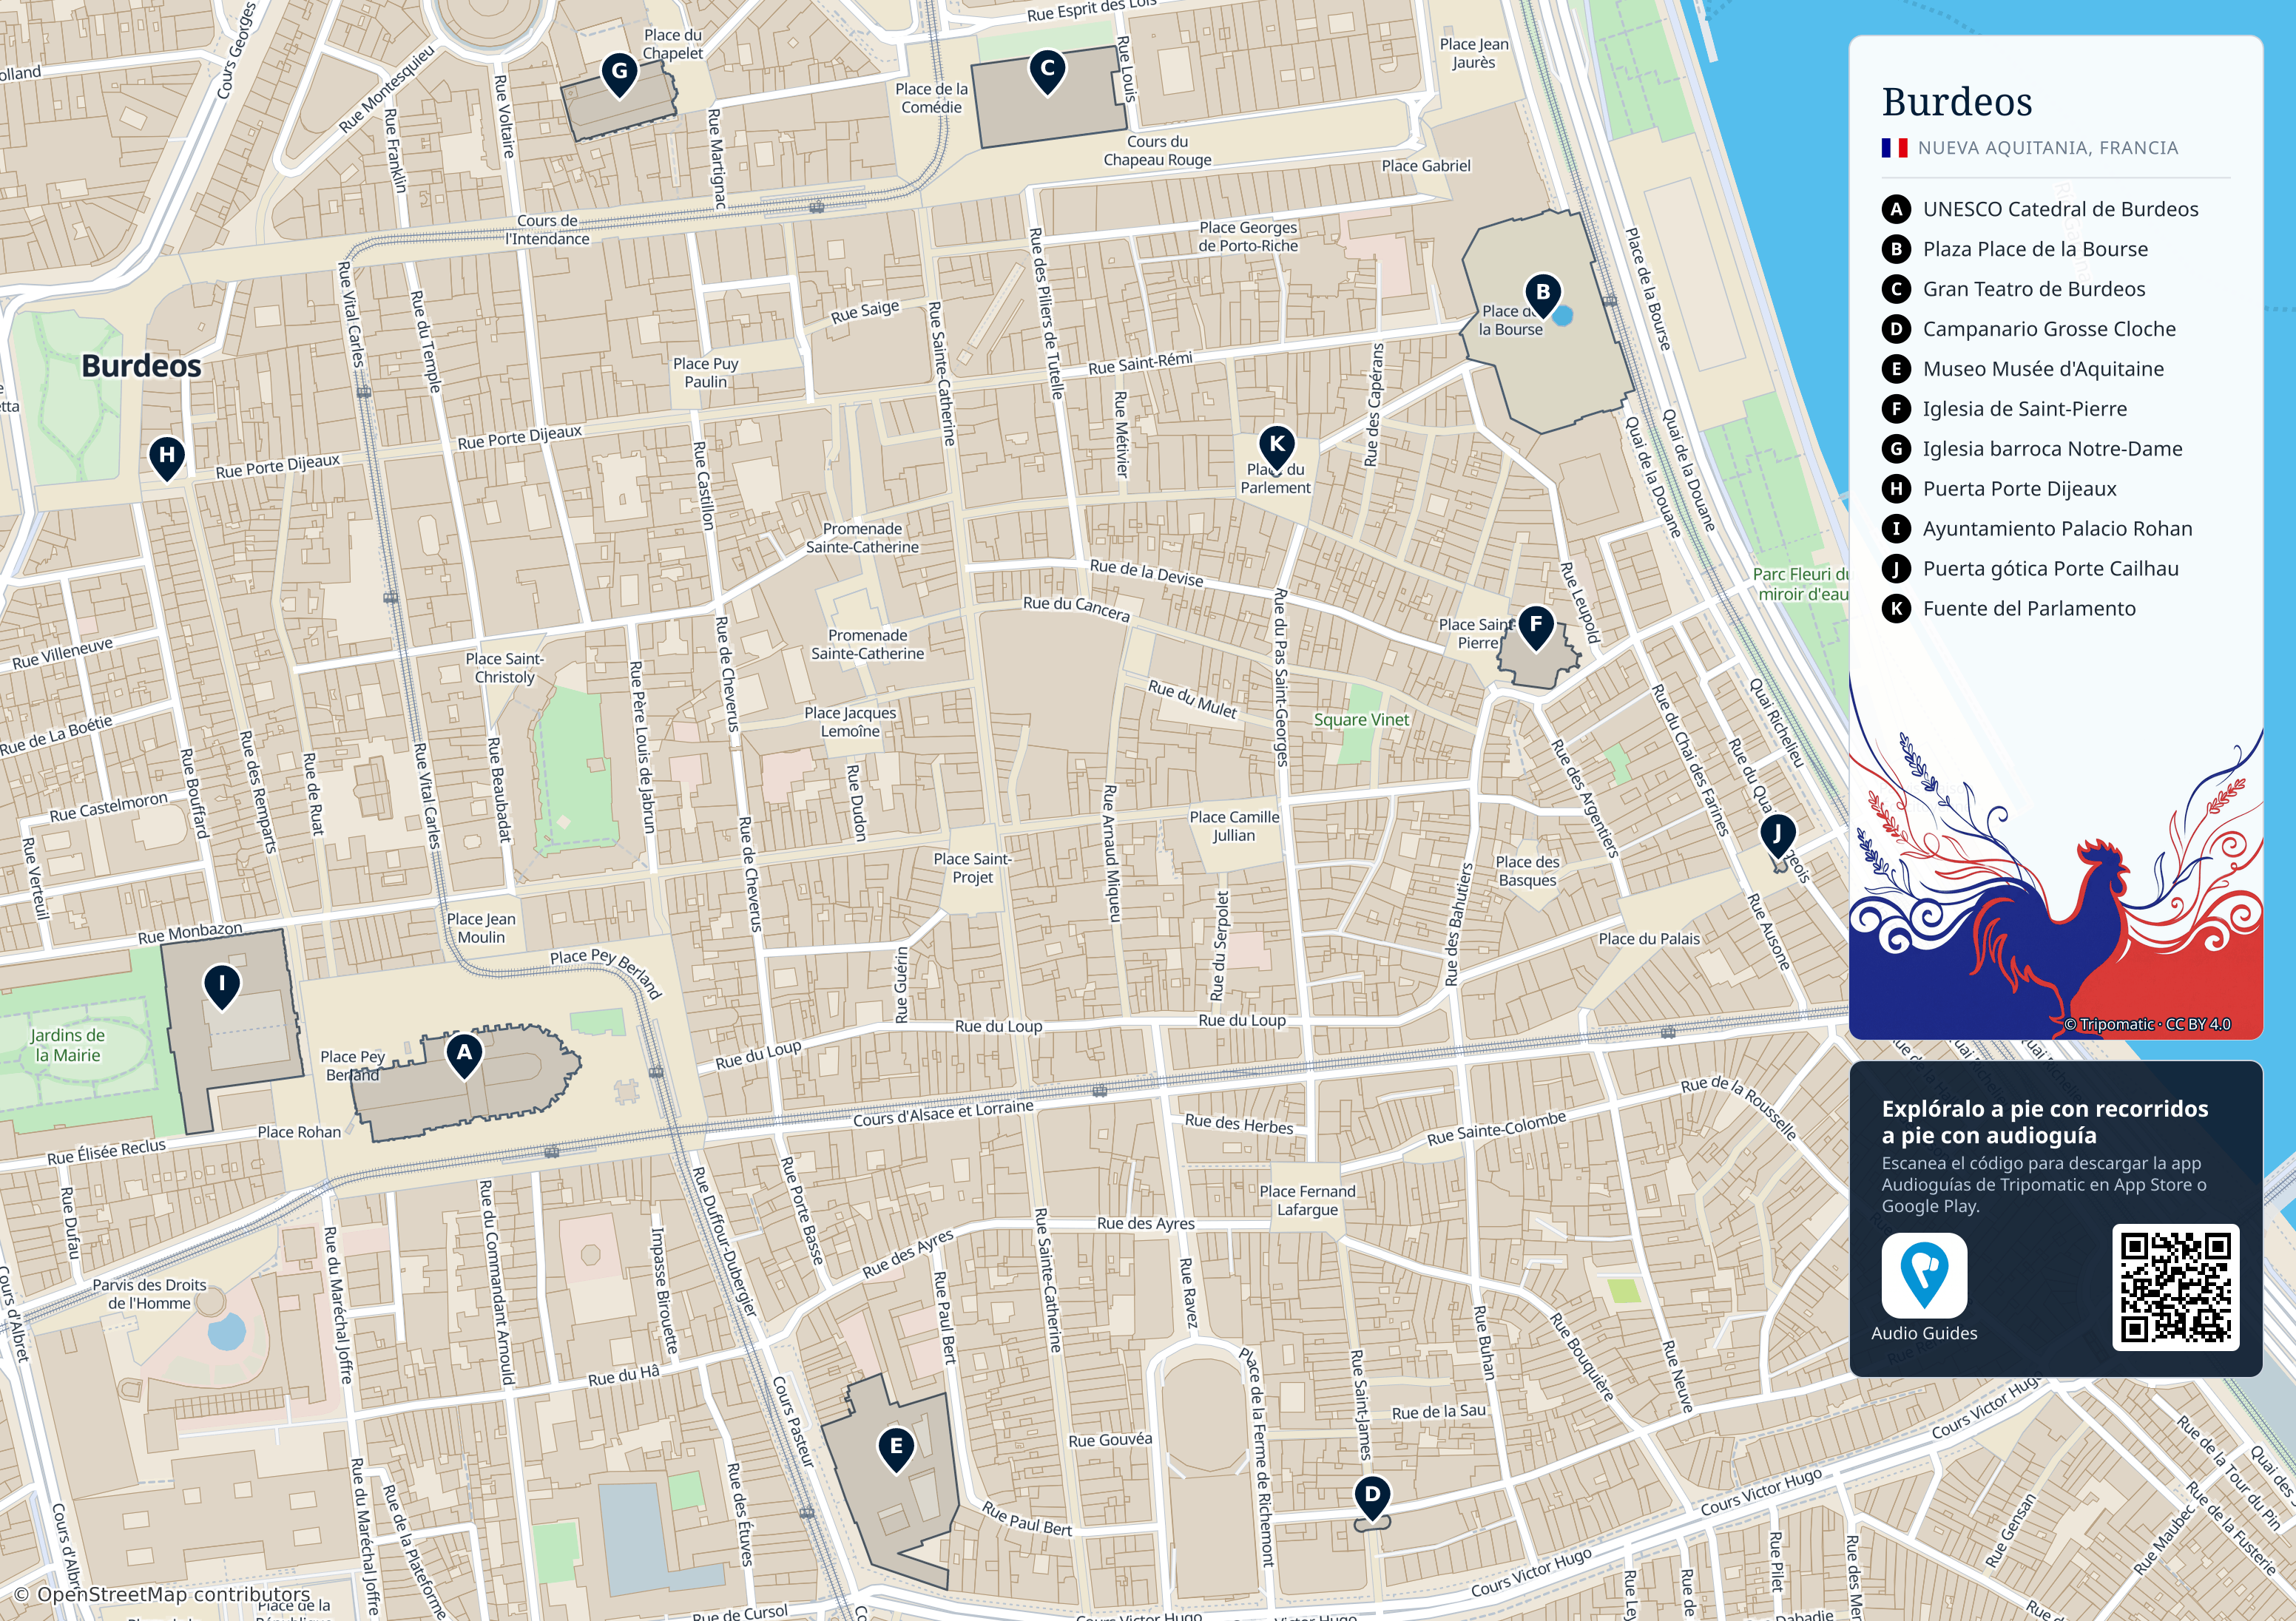2296x1621 pixels.
Task: Click the Audio Guides label
Action: click(x=1924, y=1333)
